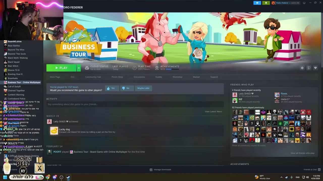The width and height of the screenshot is (323, 181).
Task: Click the Steam taskbar icon
Action: click(x=68, y=177)
